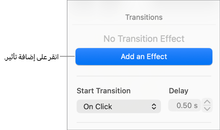Expand transition trigger options next to On Click
The height and width of the screenshot is (130, 220).
coord(154,107)
